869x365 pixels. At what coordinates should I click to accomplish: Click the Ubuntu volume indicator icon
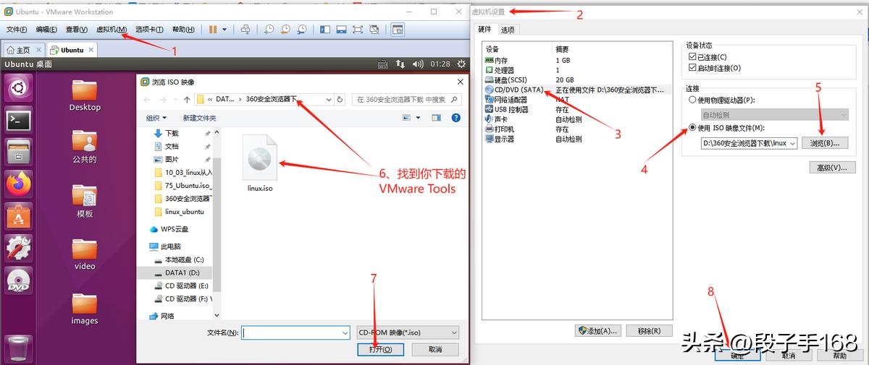tap(418, 64)
